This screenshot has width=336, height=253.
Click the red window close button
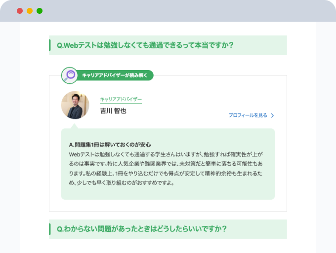pos(20,11)
